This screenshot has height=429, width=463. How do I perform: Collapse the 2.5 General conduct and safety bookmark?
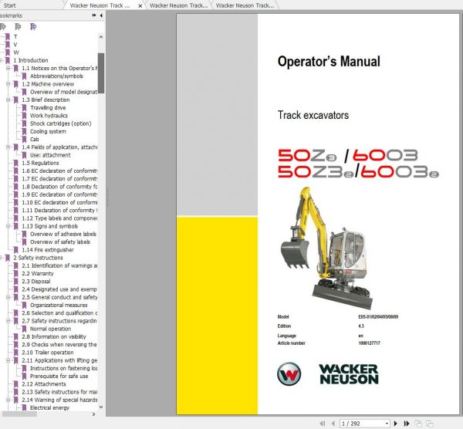(8, 297)
